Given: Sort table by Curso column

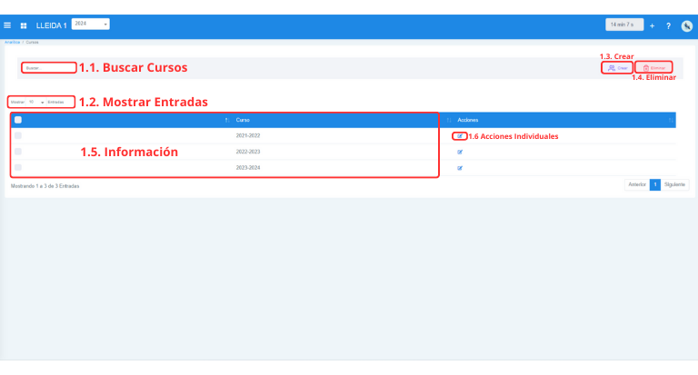Looking at the screenshot, I should coord(244,120).
